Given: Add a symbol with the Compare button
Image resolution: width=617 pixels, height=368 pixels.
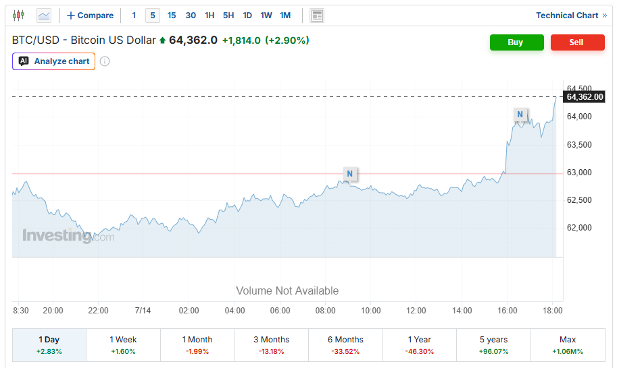Looking at the screenshot, I should click(x=90, y=16).
